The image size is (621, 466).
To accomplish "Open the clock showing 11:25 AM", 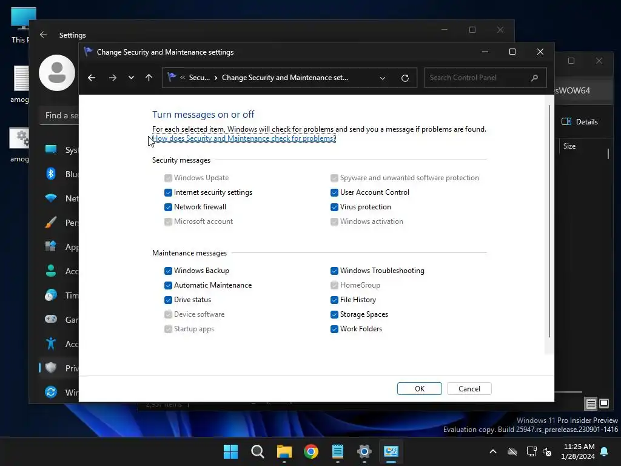I will [x=578, y=451].
